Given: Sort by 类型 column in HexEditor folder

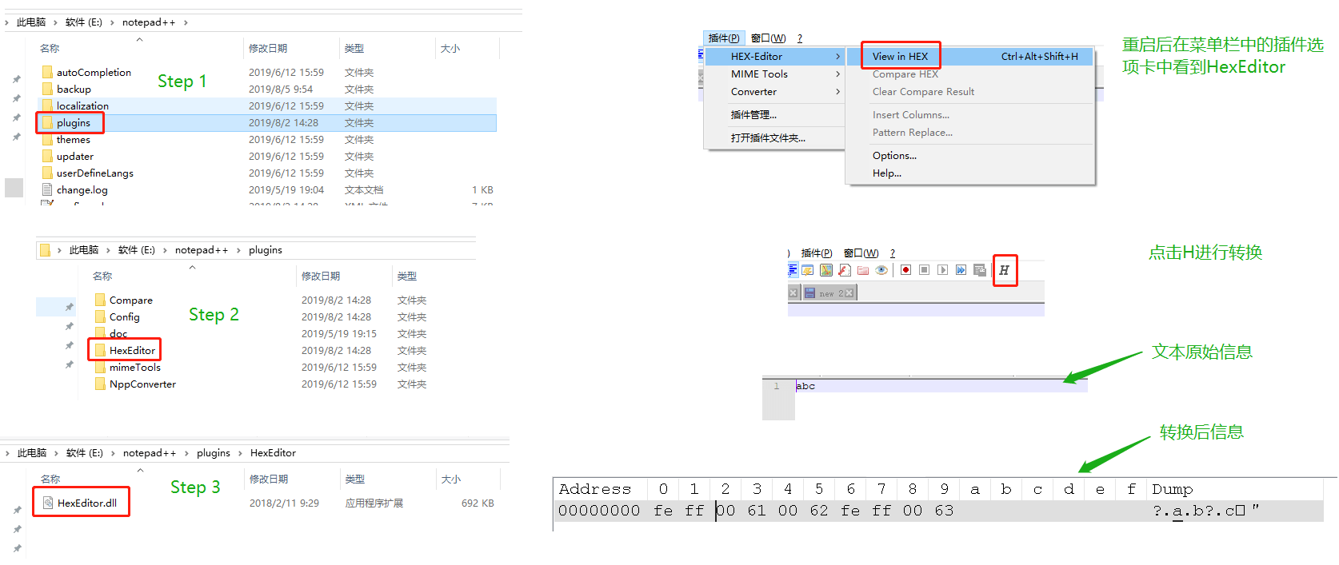Looking at the screenshot, I should pos(354,479).
